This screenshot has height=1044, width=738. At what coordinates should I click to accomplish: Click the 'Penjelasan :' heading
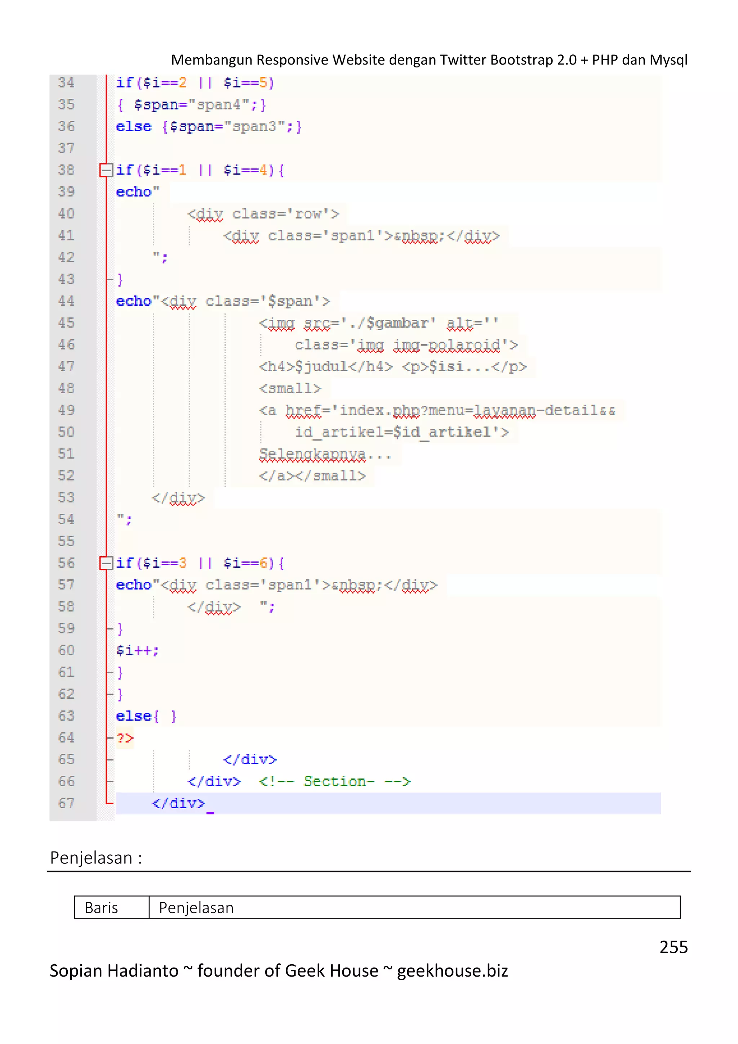(x=96, y=858)
